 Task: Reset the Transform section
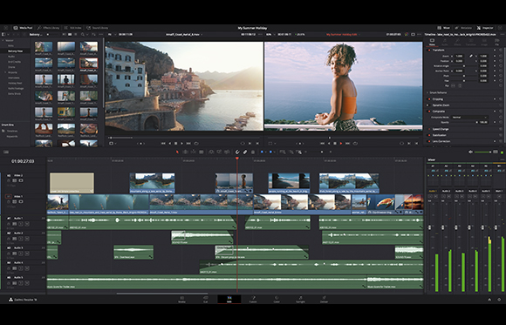501,50
